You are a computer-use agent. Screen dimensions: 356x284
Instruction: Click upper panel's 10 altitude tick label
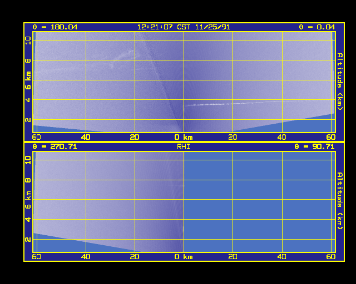[28, 40]
